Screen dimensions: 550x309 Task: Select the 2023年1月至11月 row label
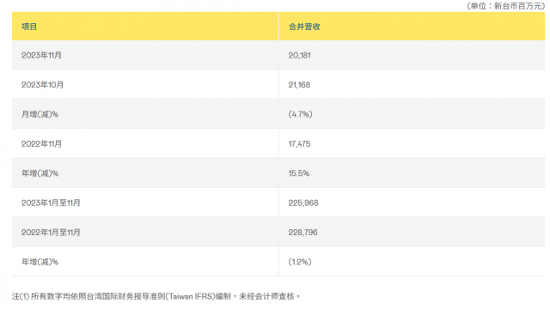coord(51,203)
